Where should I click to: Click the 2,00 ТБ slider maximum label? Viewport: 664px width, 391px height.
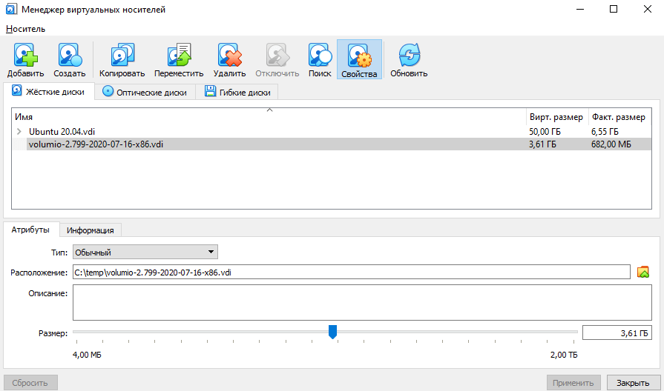click(x=564, y=355)
